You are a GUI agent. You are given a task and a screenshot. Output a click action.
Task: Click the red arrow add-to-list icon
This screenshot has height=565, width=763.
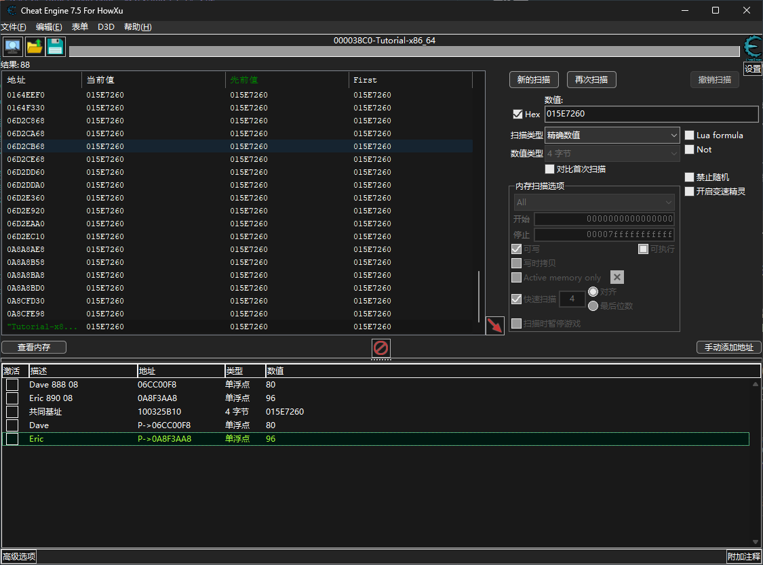click(x=495, y=326)
